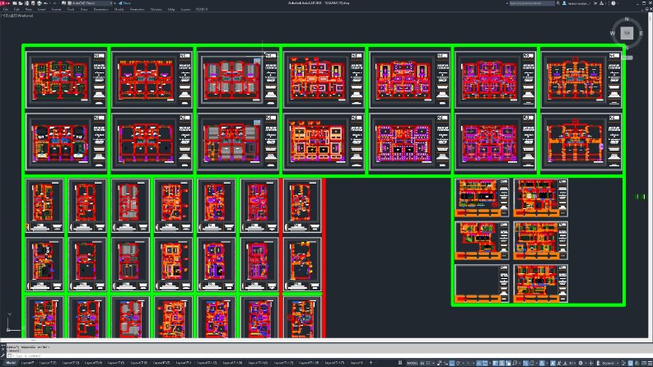Screen dimensions: 653x367
Task: Open the 2D Wireframe visual style viewport control
Action: pyautogui.click(x=24, y=16)
